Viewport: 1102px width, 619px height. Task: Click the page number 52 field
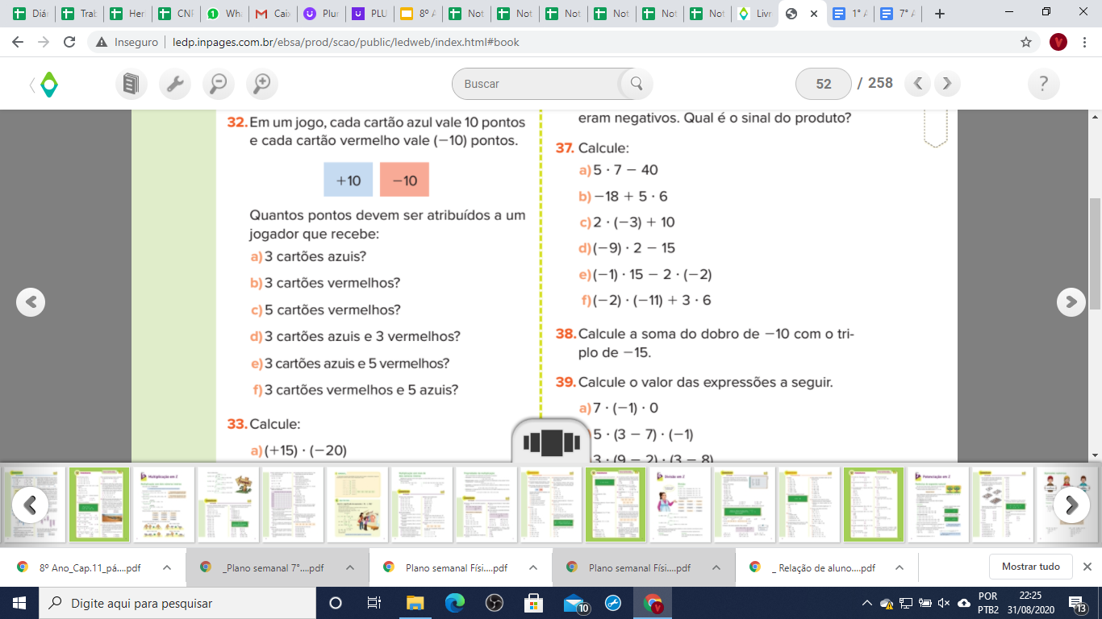[824, 84]
